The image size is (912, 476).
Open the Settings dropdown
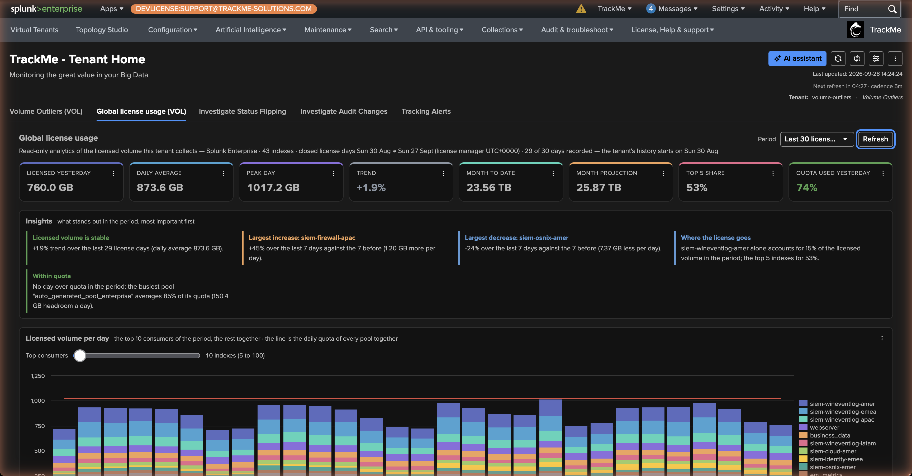click(x=728, y=9)
